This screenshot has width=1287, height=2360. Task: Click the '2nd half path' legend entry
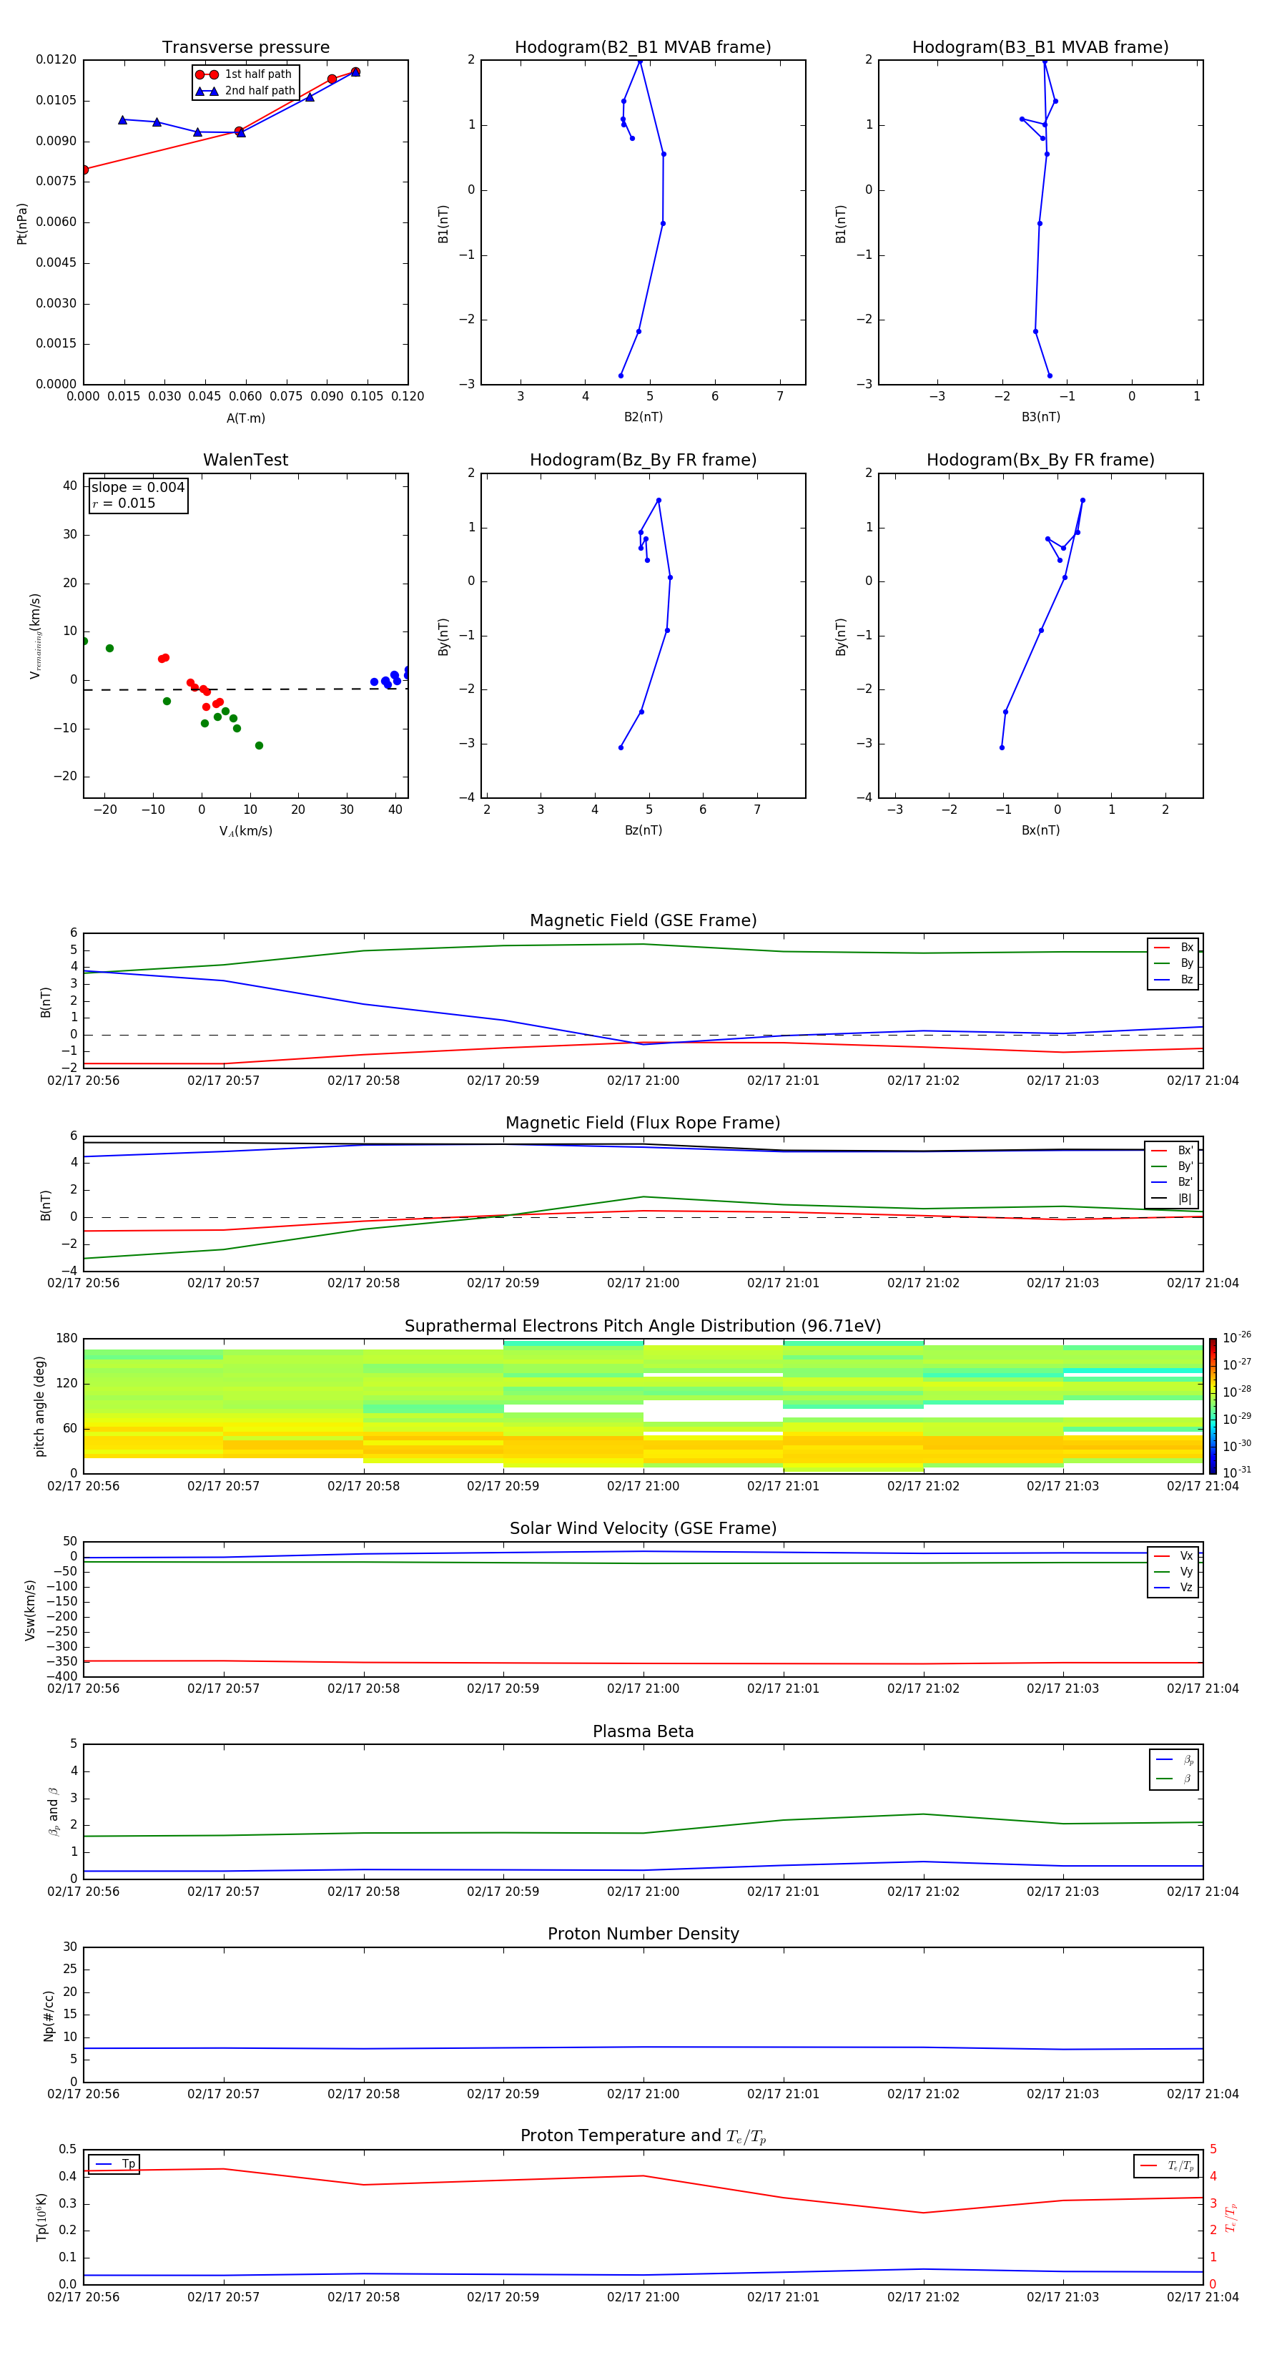coord(245,91)
